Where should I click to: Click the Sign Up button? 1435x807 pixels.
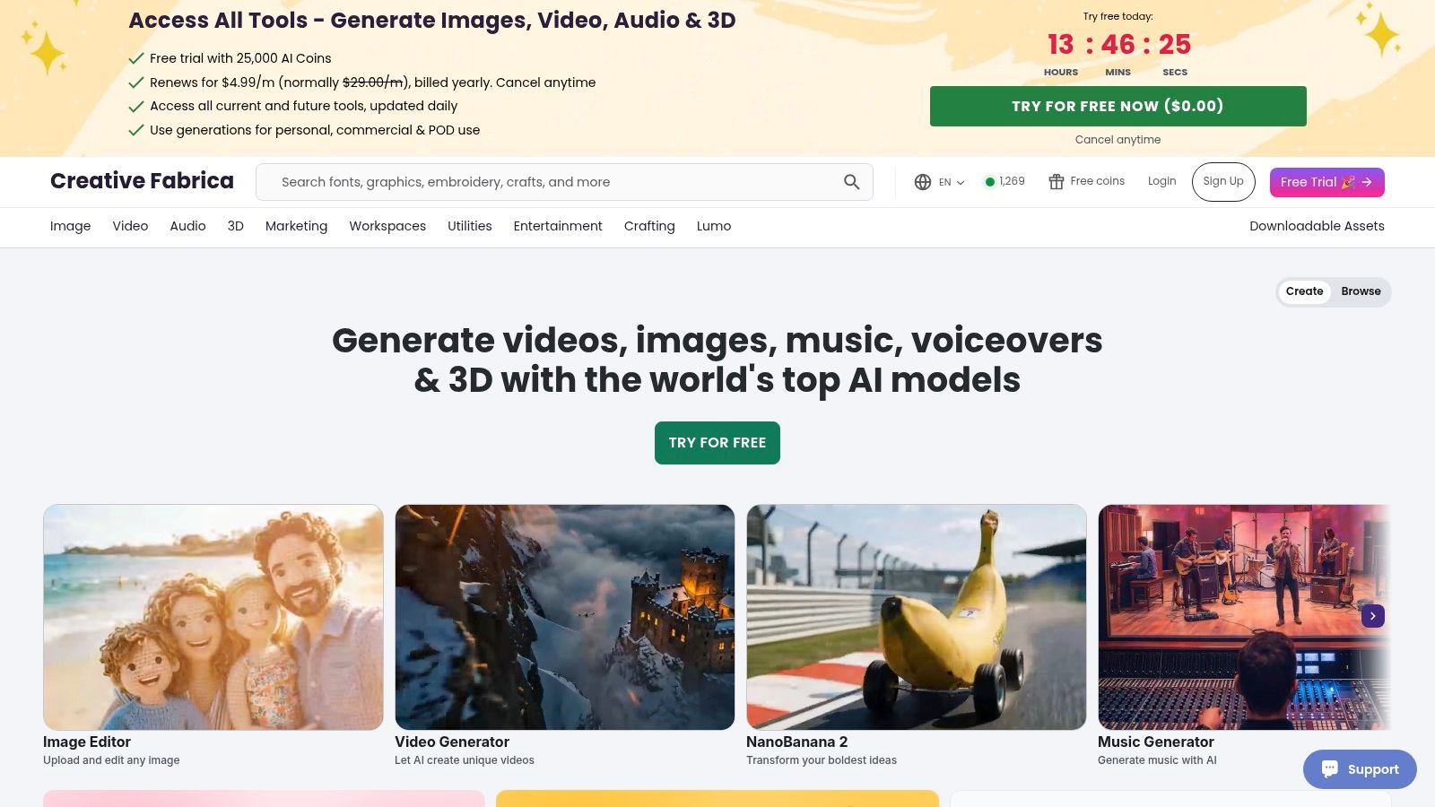[1223, 182]
